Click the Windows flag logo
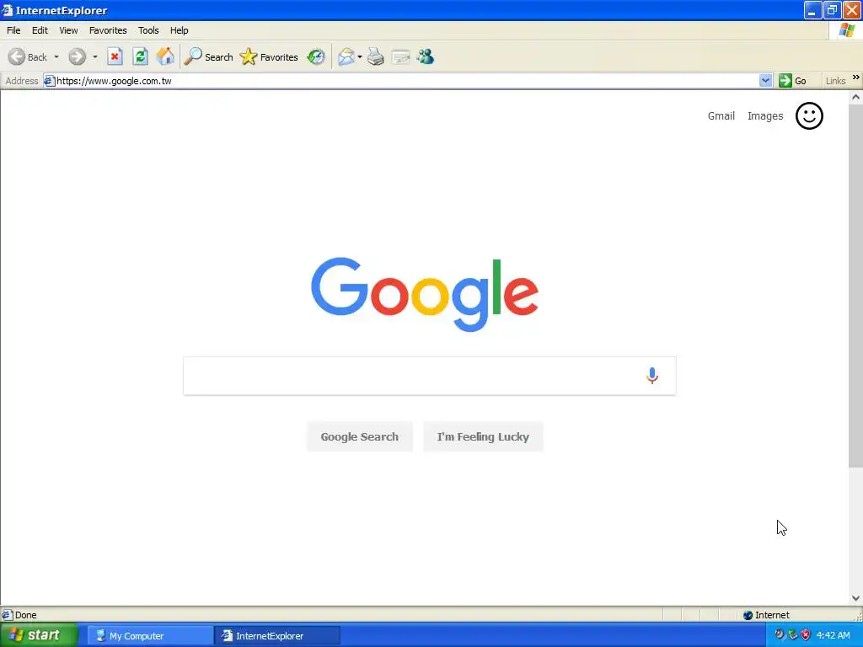This screenshot has height=647, width=863. (847, 31)
